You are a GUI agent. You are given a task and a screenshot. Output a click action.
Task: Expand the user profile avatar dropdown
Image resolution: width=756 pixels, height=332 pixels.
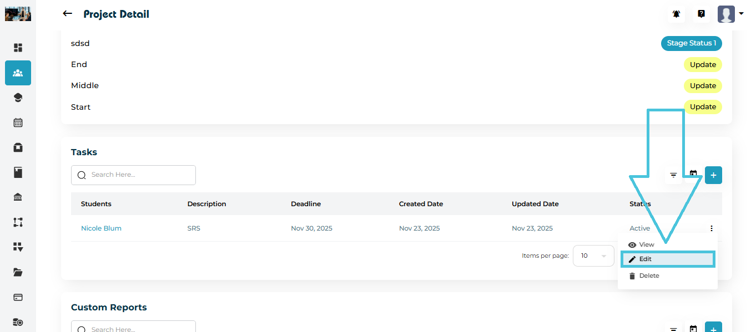(x=730, y=14)
